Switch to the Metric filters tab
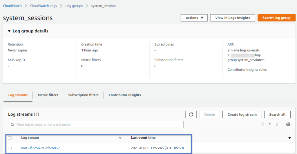This screenshot has width=297, height=154. coord(48,95)
